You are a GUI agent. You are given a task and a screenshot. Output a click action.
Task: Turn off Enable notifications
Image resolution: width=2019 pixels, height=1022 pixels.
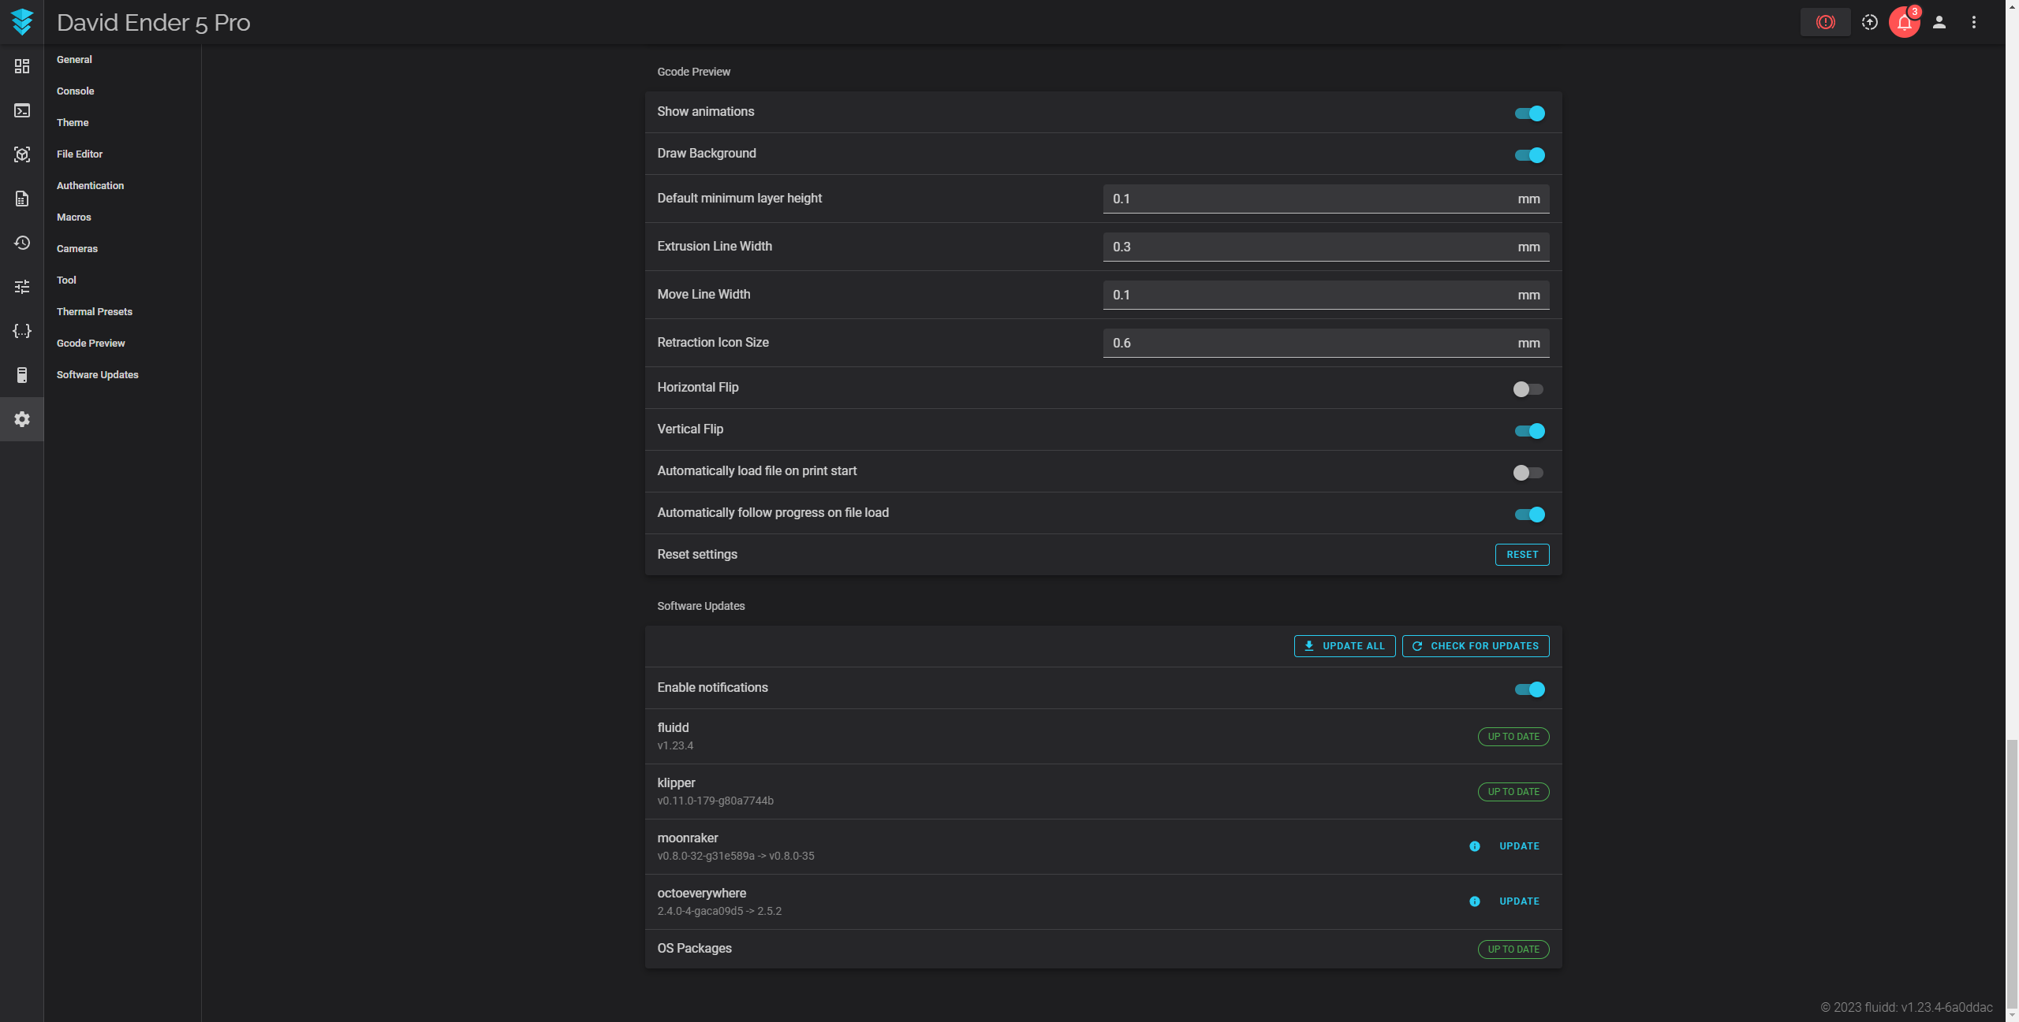(x=1528, y=689)
